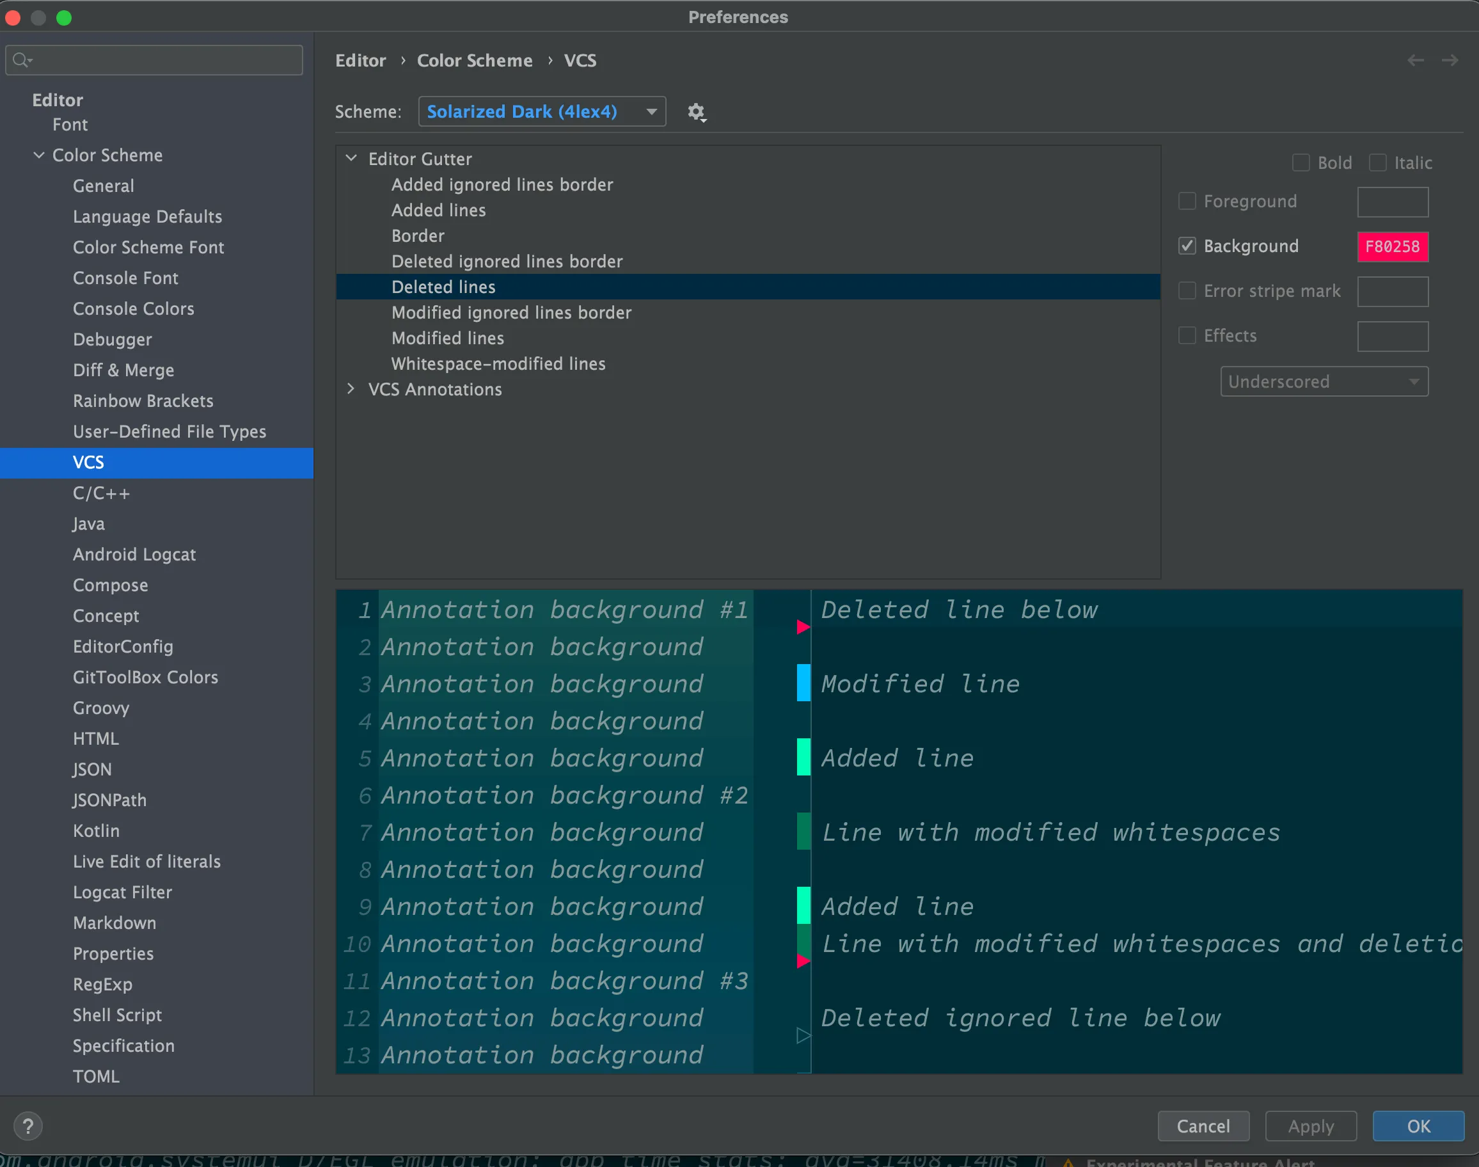Click the blue modified-line gutter marker

pos(803,683)
